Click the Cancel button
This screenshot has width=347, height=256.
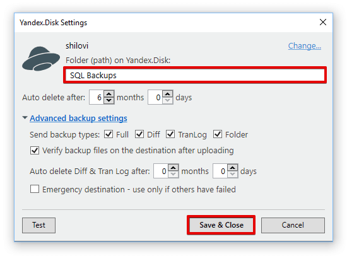tap(293, 225)
